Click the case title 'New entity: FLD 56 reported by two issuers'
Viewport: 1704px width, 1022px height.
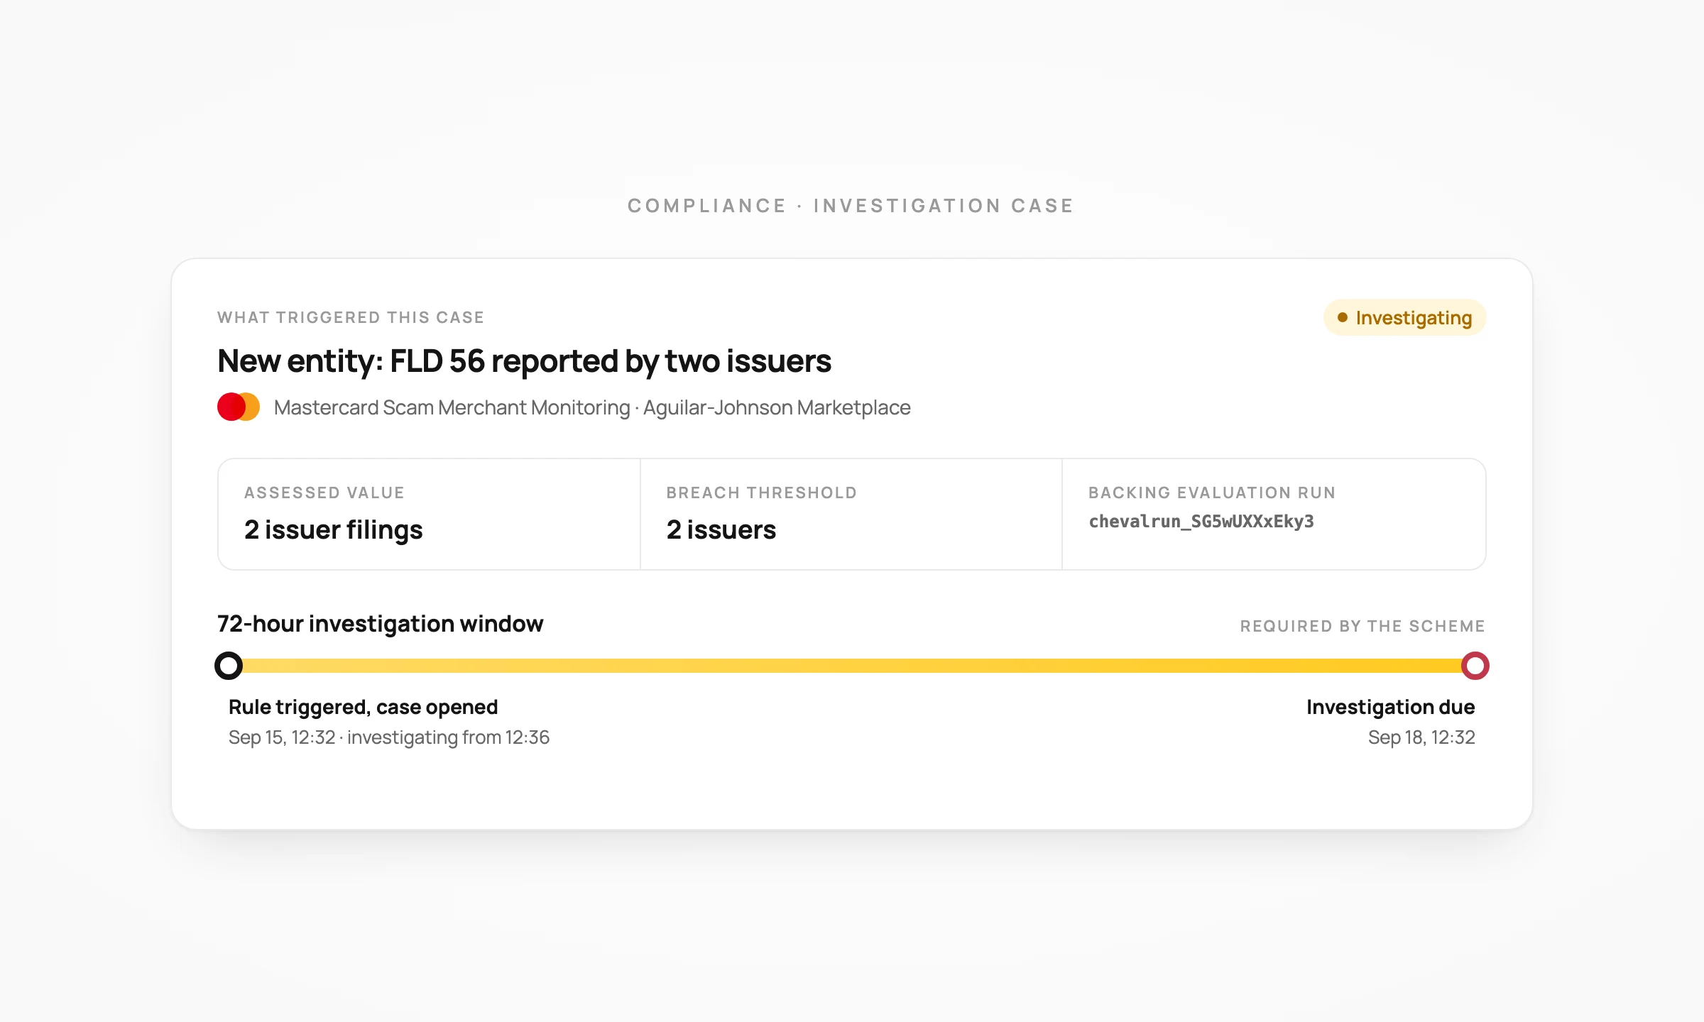pyautogui.click(x=524, y=361)
